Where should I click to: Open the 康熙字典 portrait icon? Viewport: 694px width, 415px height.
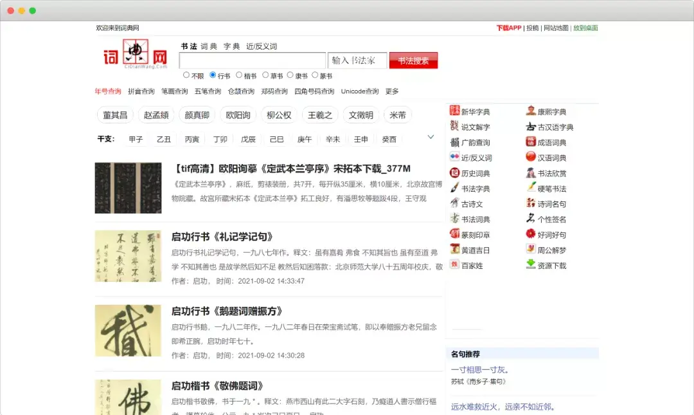531,111
